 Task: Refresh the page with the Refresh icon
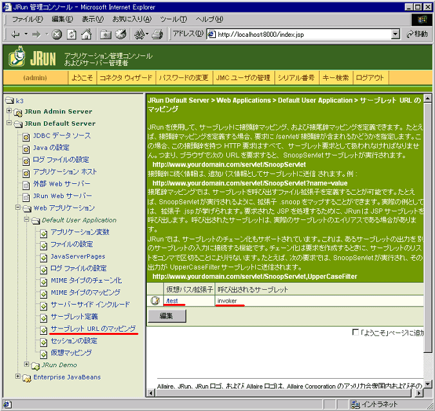coord(72,34)
